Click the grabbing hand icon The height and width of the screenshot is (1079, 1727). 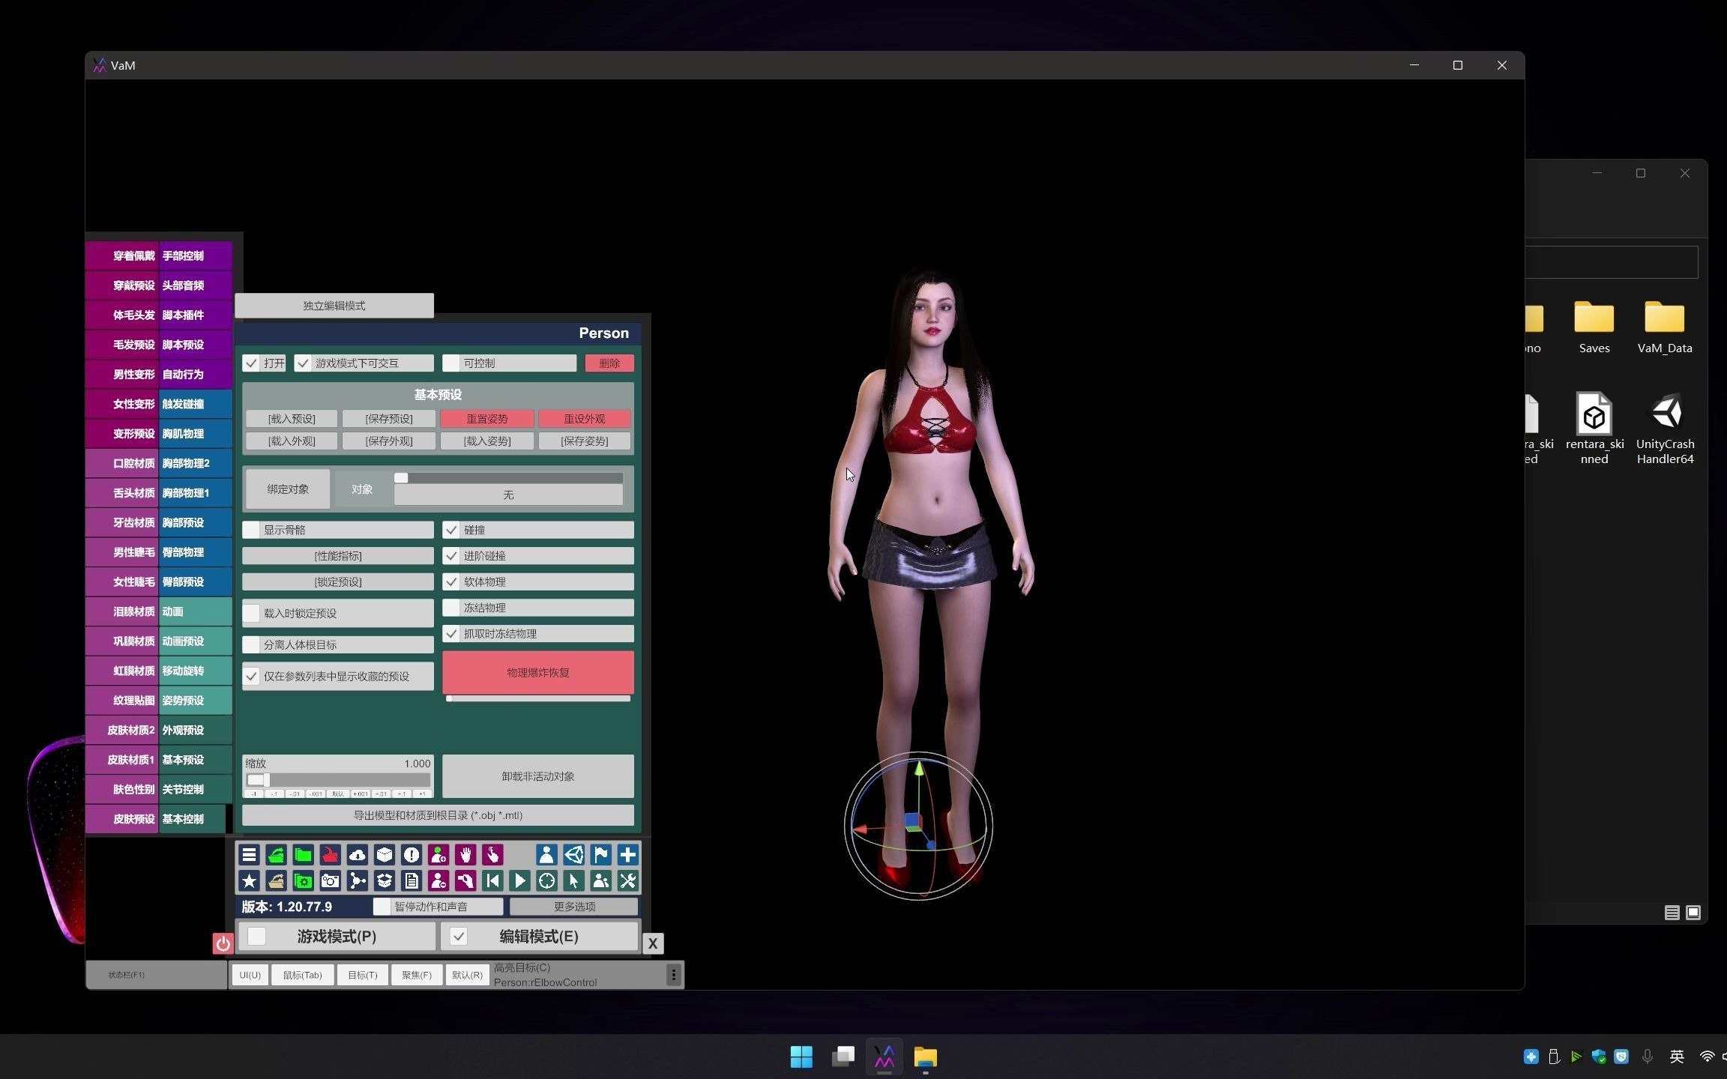pyautogui.click(x=465, y=881)
